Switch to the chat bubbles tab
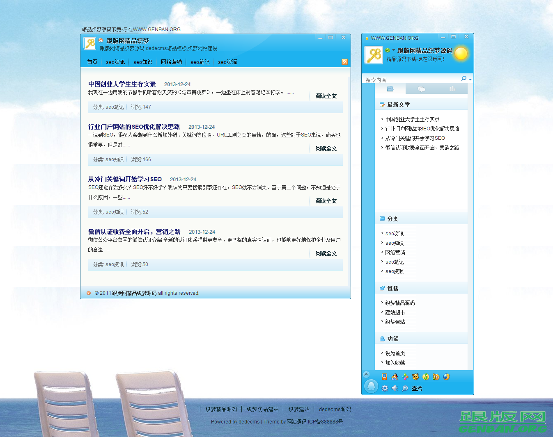The image size is (553, 437). pos(421,89)
